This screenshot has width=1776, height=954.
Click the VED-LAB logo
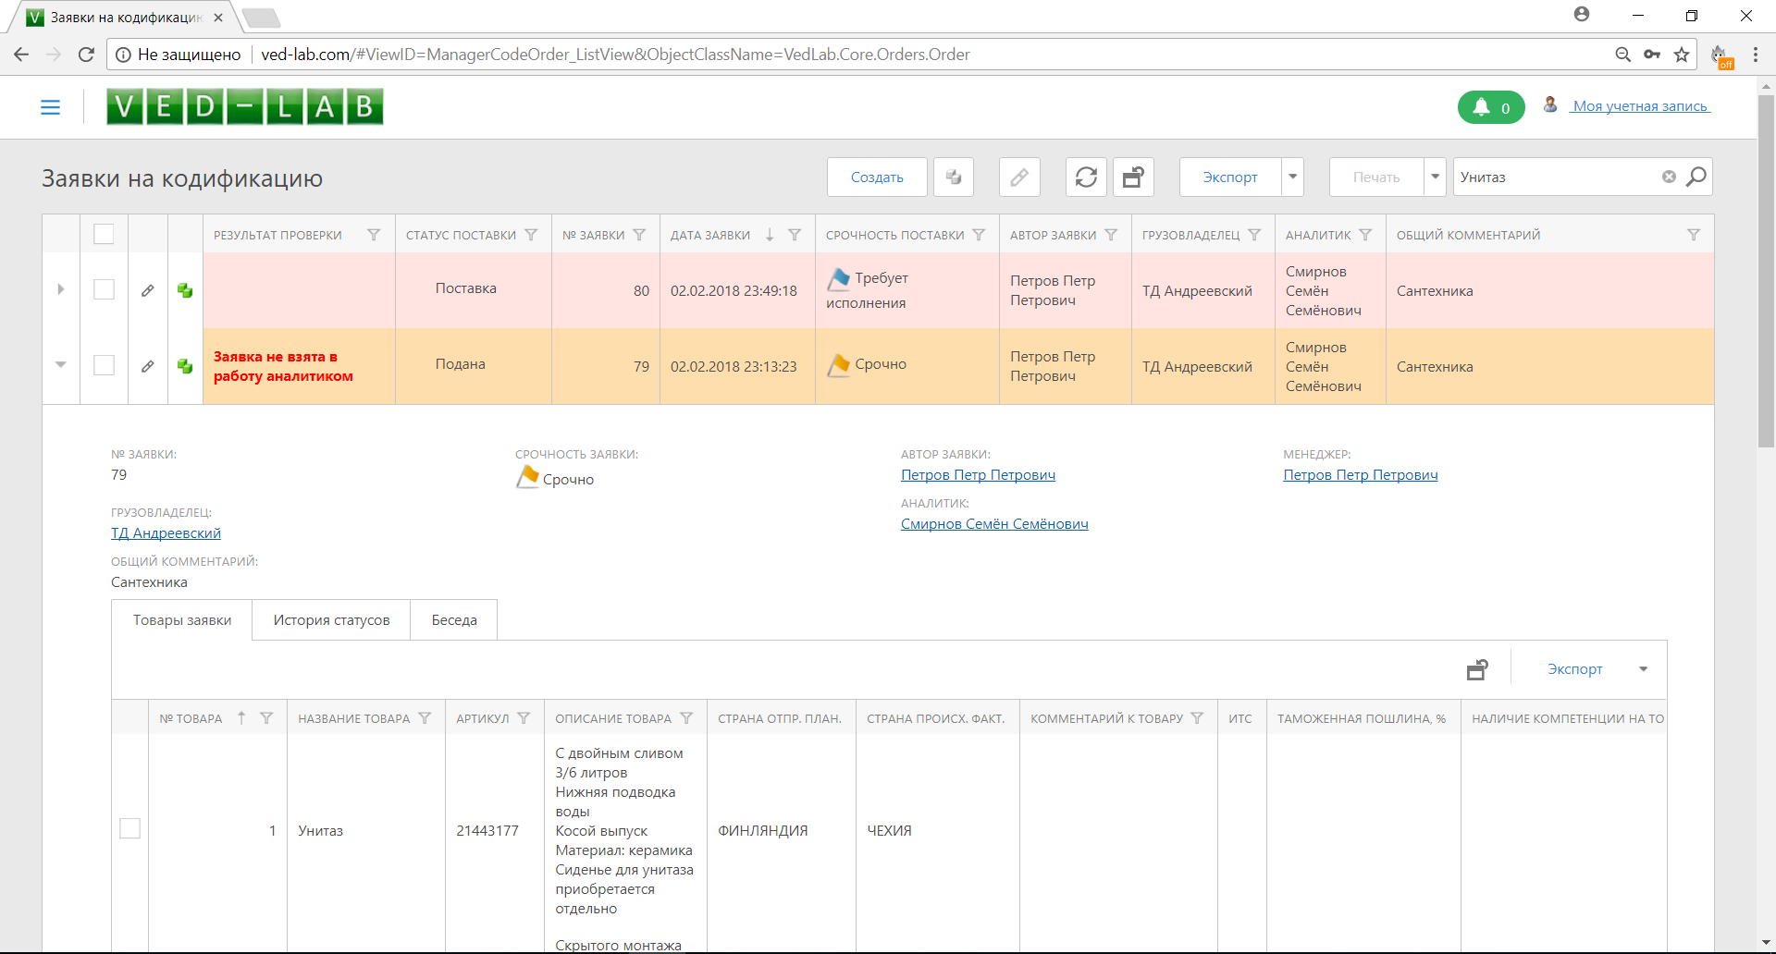coord(244,107)
